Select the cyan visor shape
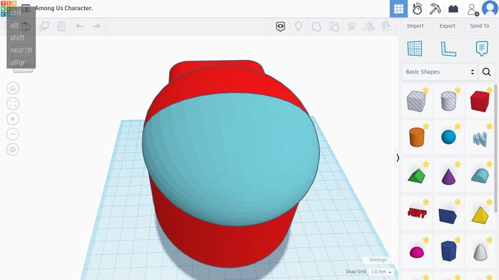This screenshot has width=499, height=280. (x=231, y=159)
